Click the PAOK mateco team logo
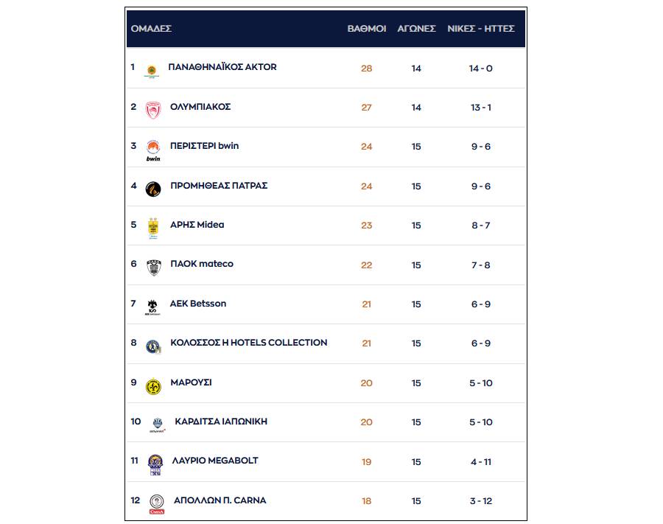 153,268
